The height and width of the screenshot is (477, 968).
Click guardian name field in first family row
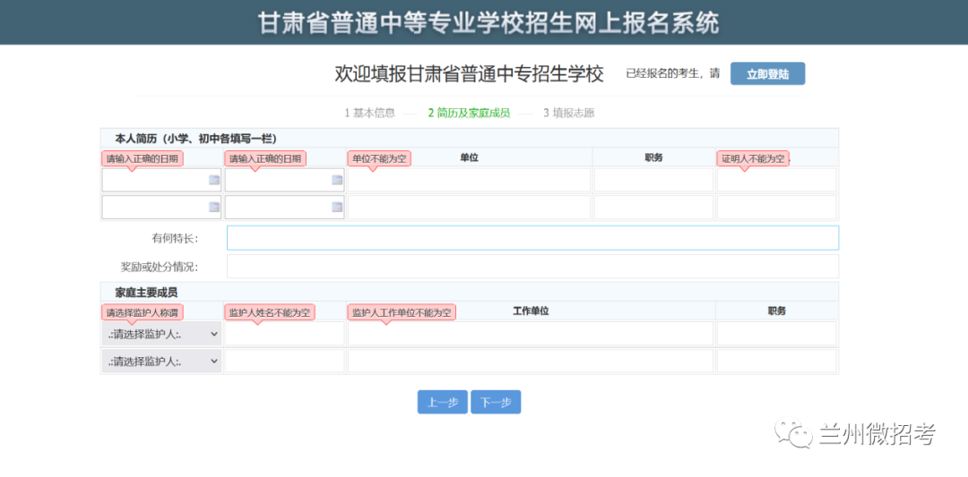pyautogui.click(x=284, y=334)
